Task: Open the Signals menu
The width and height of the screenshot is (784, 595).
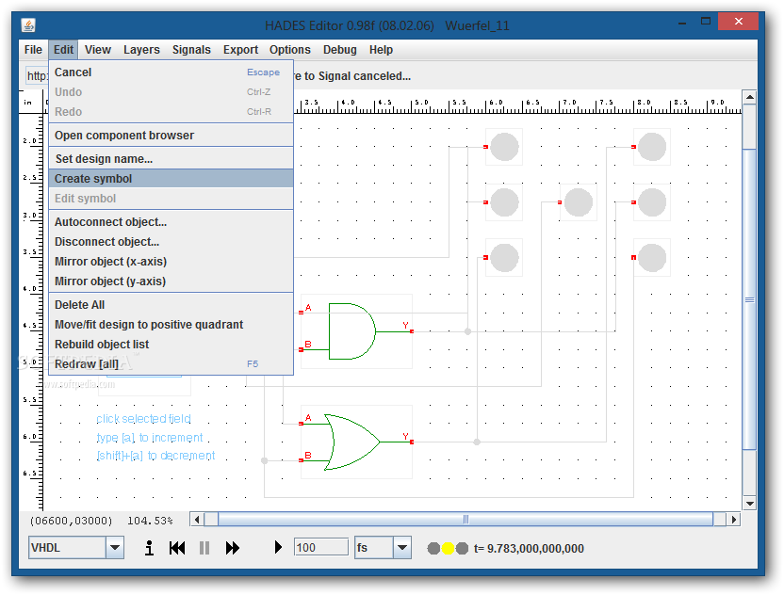Action: click(x=191, y=50)
